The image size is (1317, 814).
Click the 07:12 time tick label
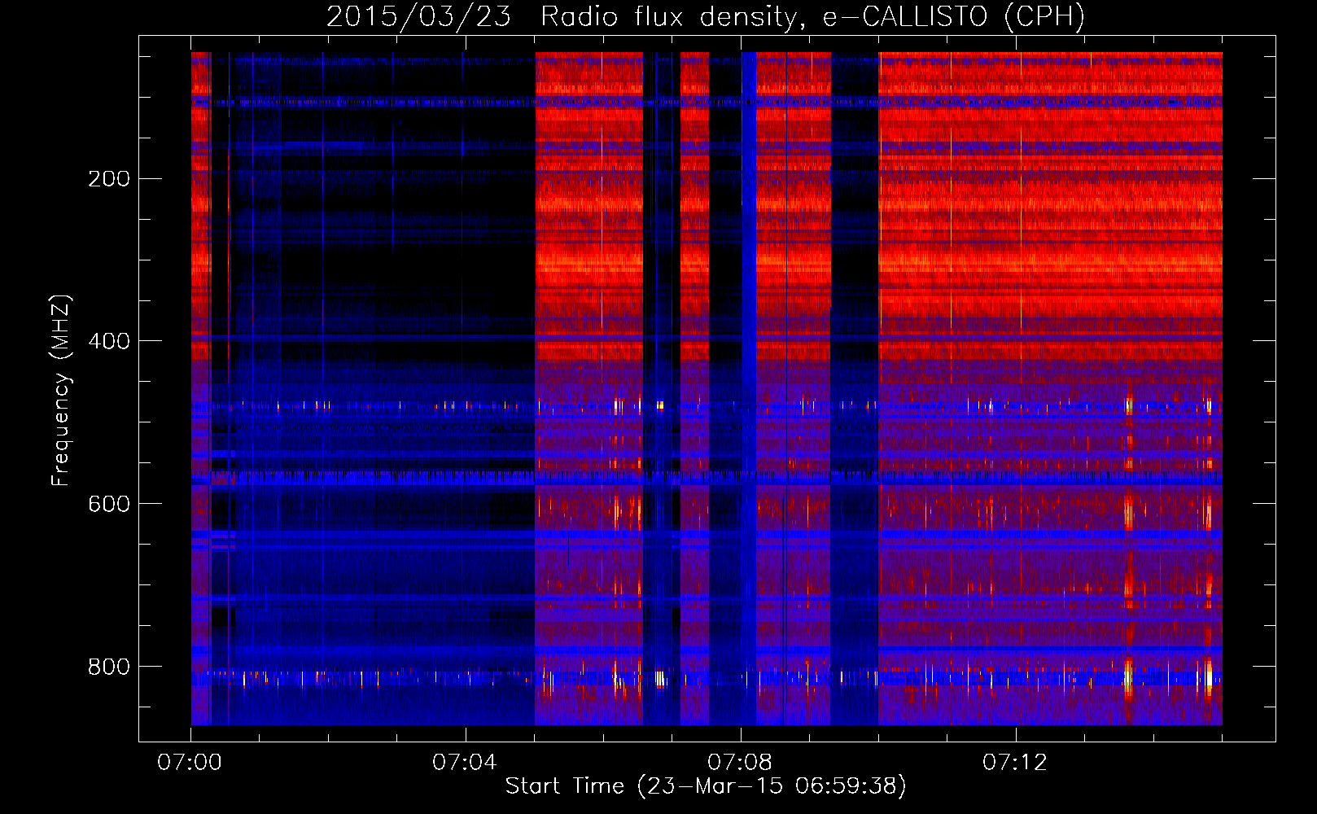(1015, 763)
